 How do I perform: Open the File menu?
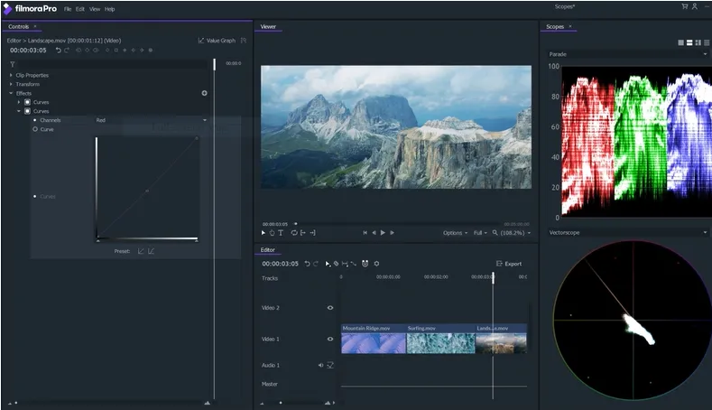pyautogui.click(x=68, y=9)
